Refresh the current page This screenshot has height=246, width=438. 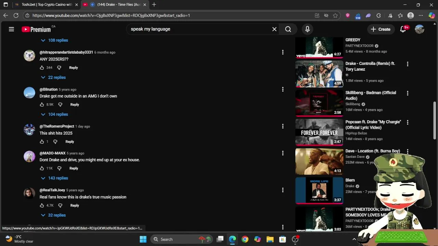click(16, 15)
